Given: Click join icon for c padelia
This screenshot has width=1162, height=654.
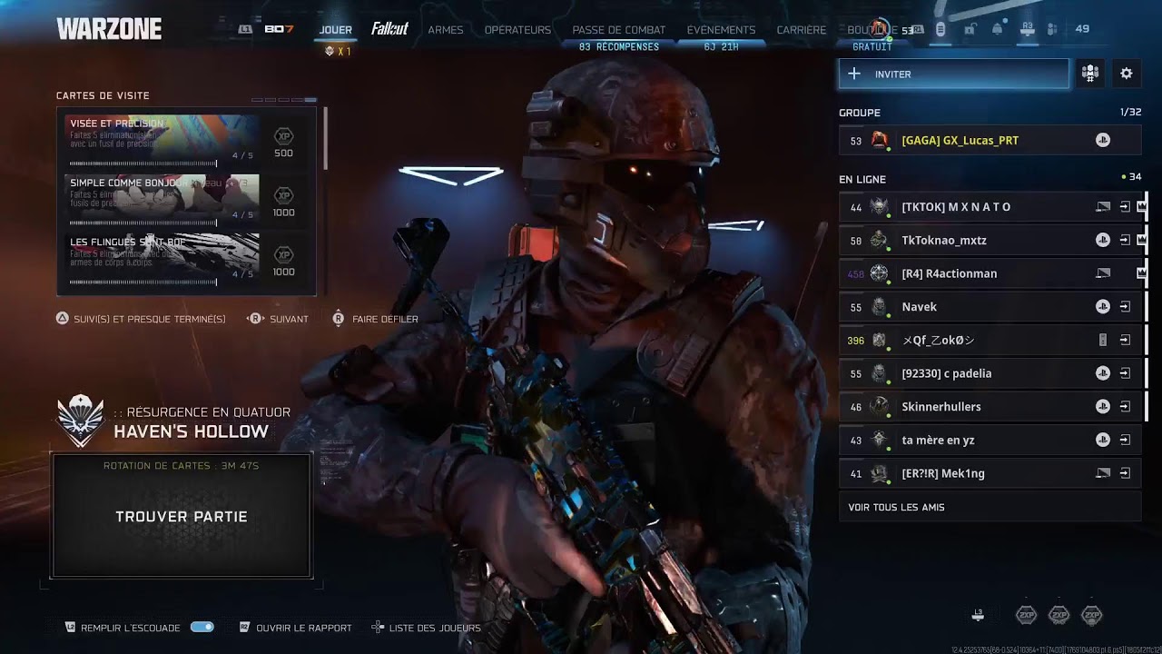Looking at the screenshot, I should tap(1125, 373).
